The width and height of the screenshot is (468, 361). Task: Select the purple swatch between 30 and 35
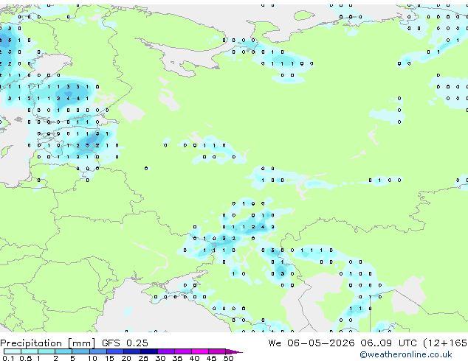pos(166,351)
